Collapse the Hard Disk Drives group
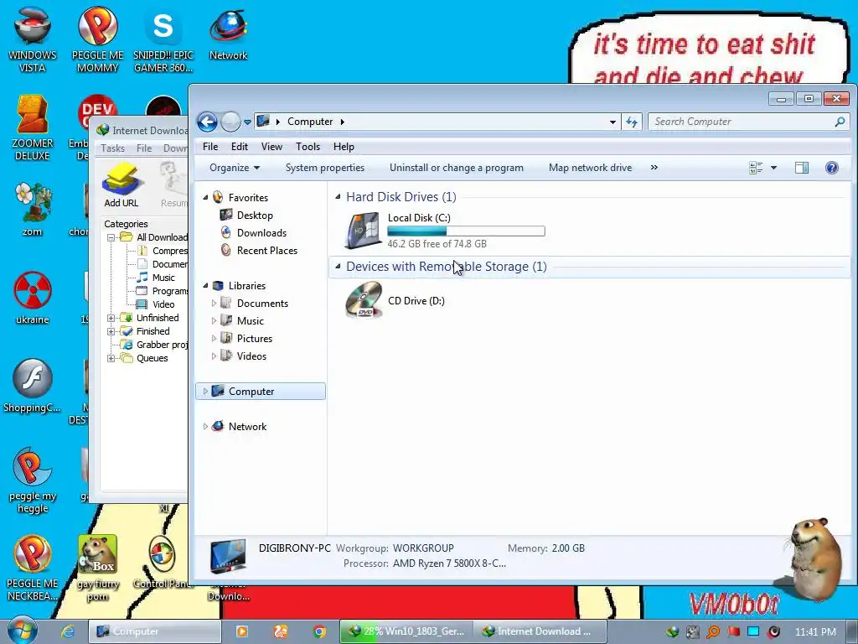Viewport: 858px width, 644px height. point(338,196)
